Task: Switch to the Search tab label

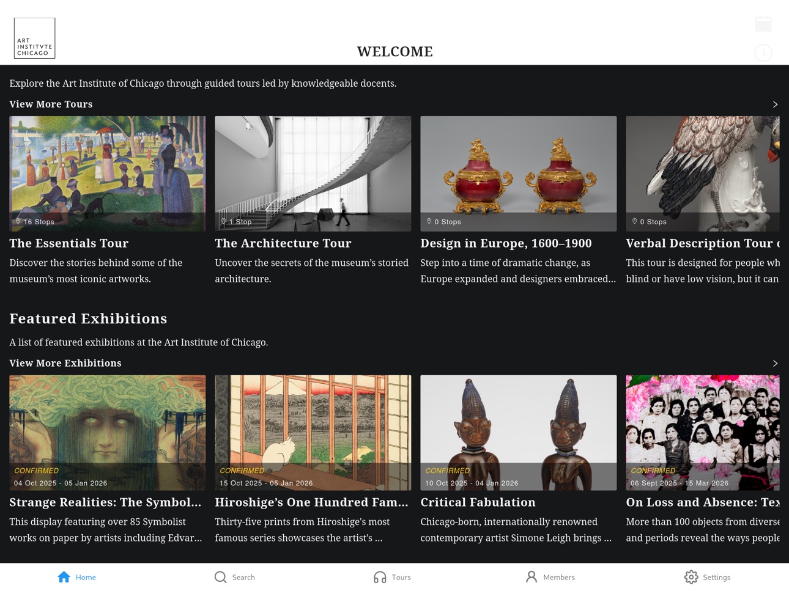Action: point(243,577)
